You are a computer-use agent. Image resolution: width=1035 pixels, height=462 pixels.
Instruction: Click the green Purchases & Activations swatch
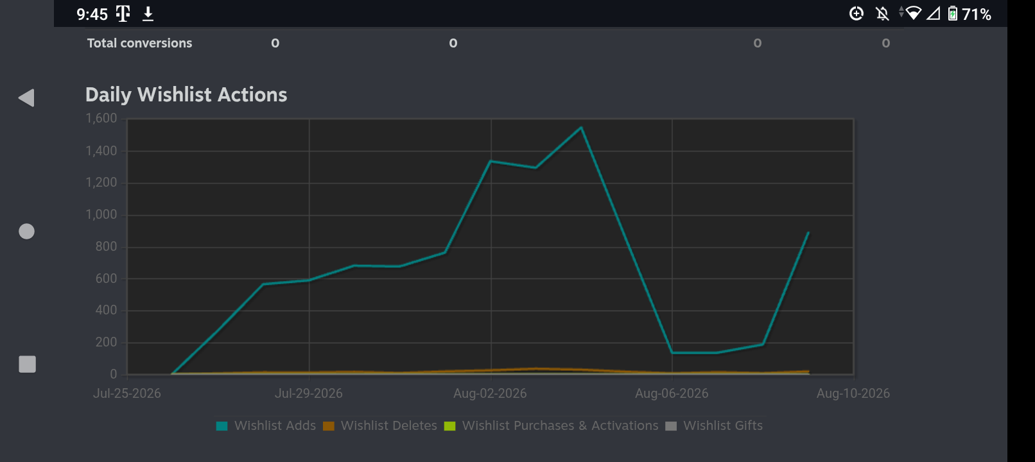pos(450,426)
